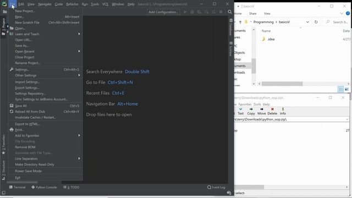Image resolution: width=352 pixels, height=198 pixels.
Task: Switch Explorer to details view icon
Action: [x=340, y=89]
